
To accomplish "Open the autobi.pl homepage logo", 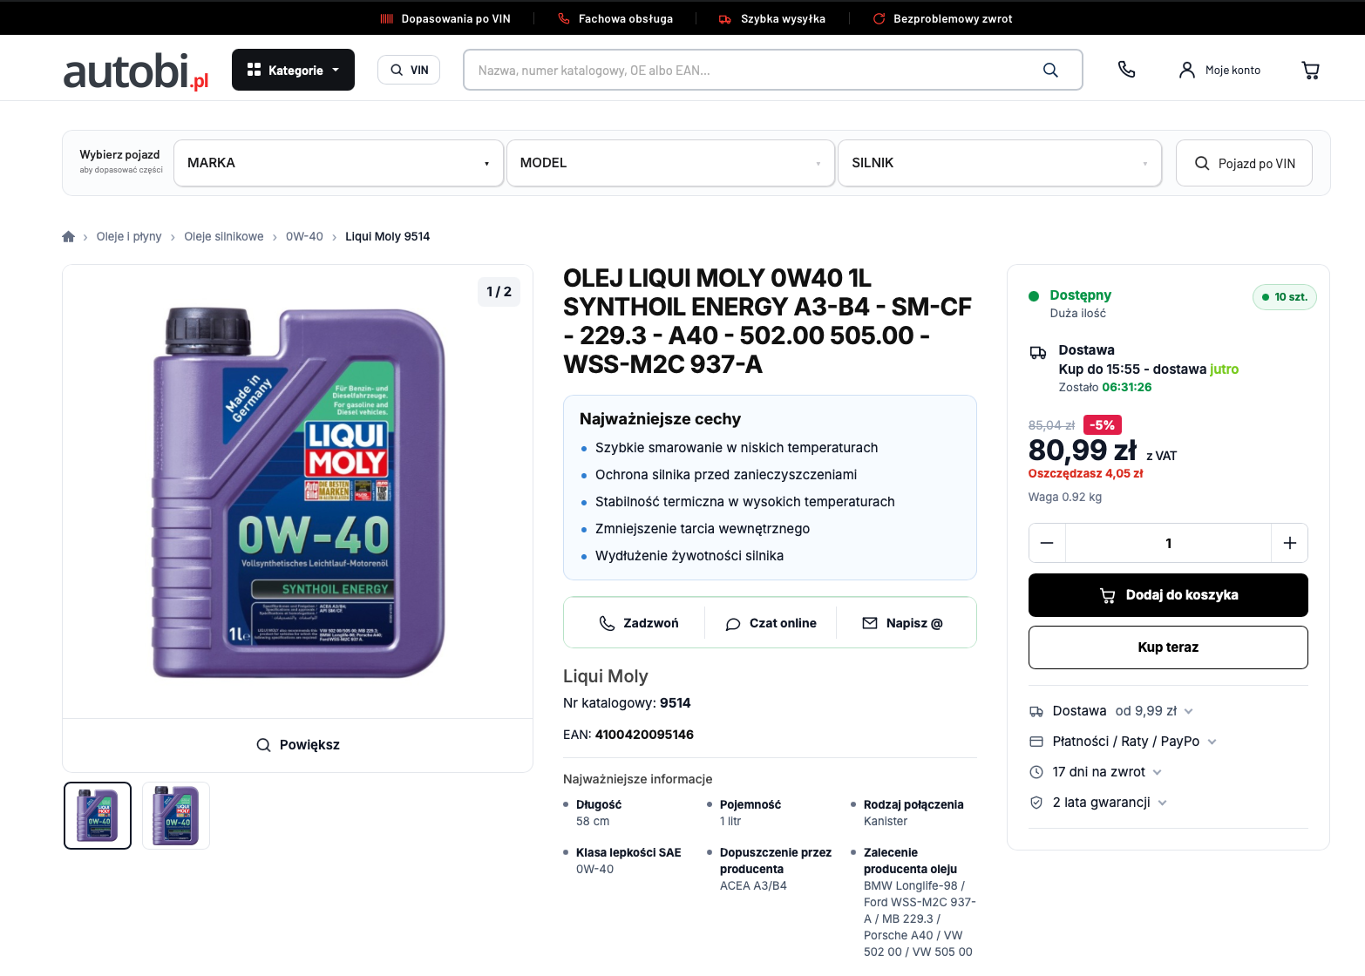I will tap(136, 71).
